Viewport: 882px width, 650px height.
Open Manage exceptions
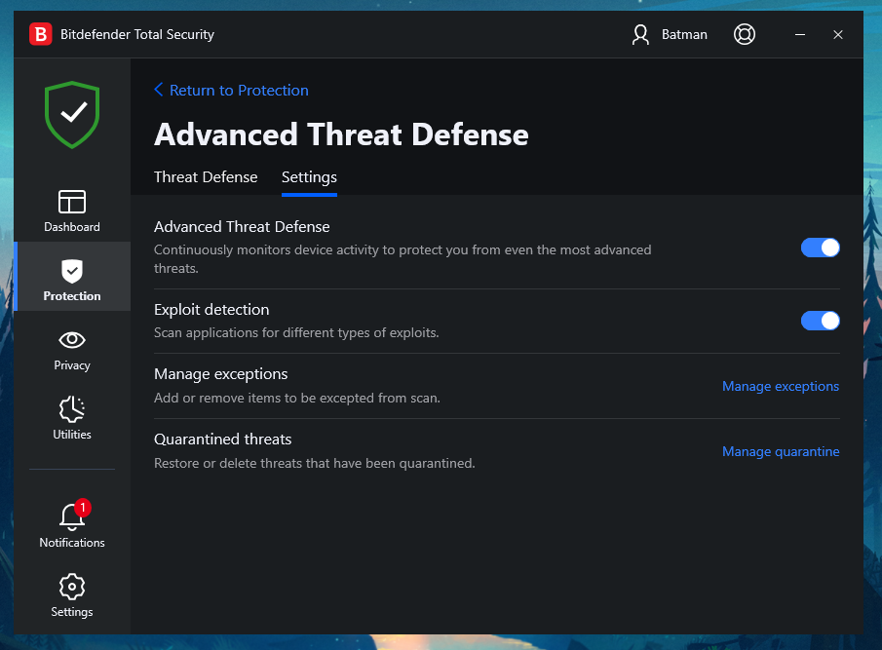[x=780, y=386]
